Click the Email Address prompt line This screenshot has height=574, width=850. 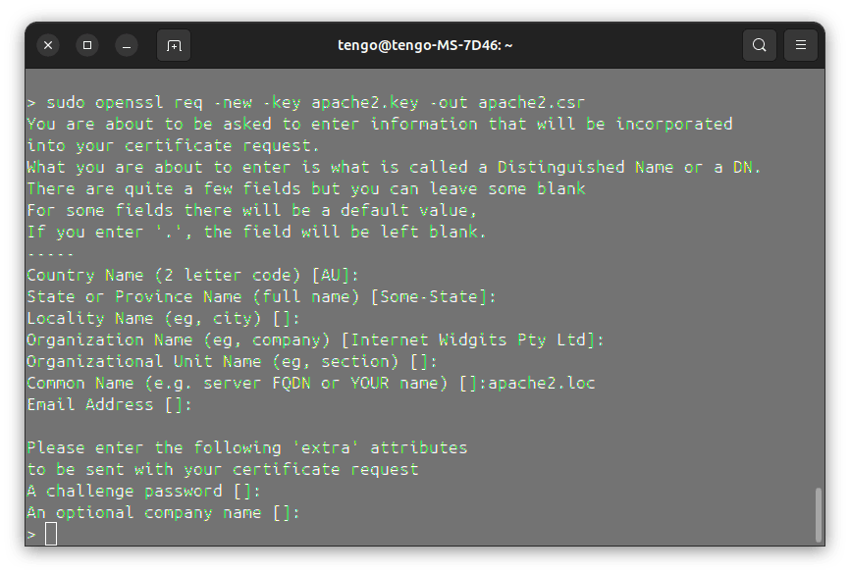[x=109, y=405]
